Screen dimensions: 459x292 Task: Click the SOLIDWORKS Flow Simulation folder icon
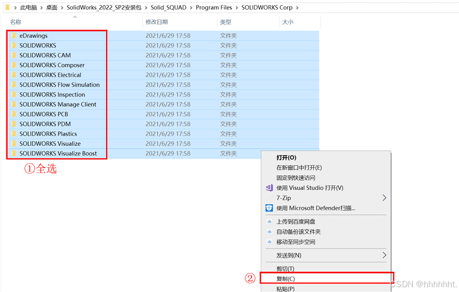tap(14, 84)
